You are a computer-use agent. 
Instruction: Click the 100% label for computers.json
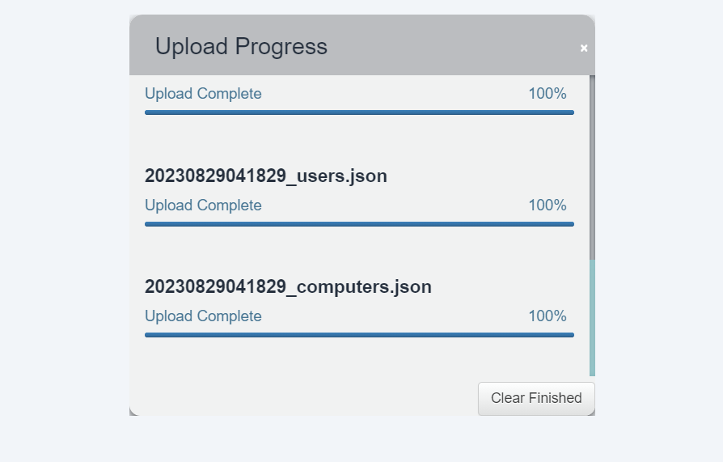click(x=548, y=316)
